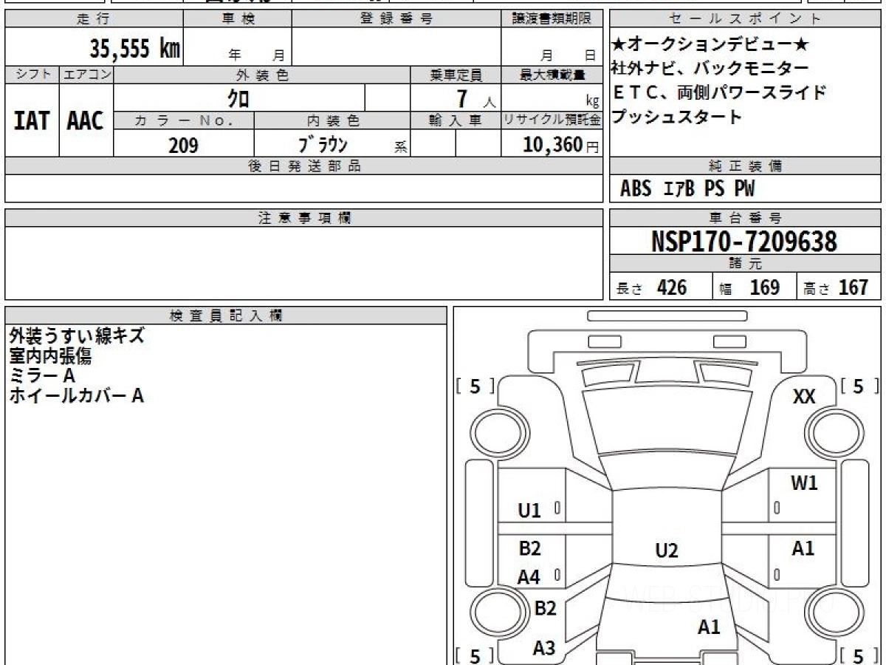This screenshot has height=665, width=886.
Task: Click the 35,555 km mileage value
Action: coord(135,48)
